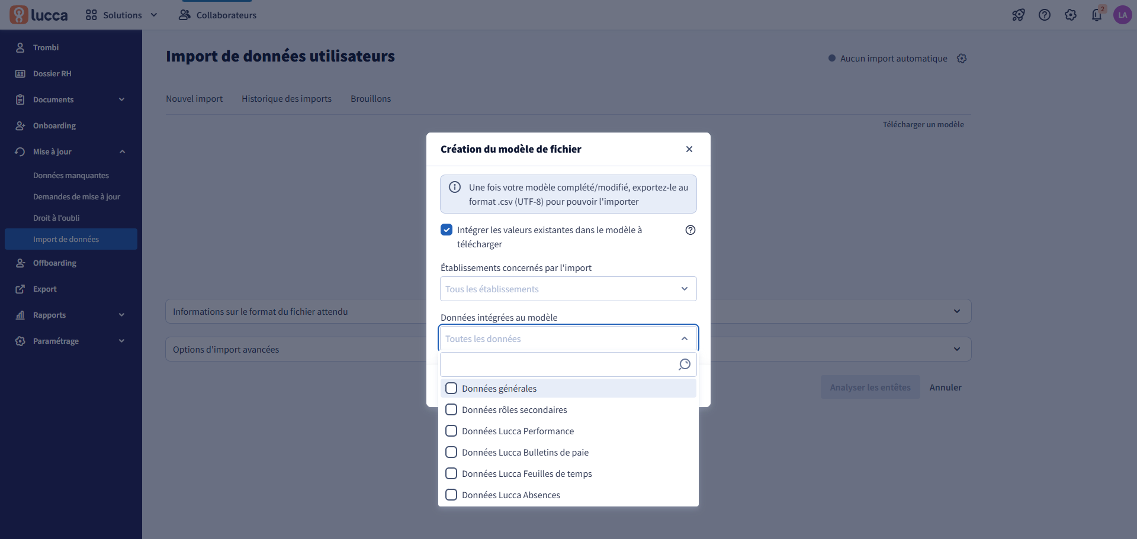Click Aucun import automatique status
1137x539 pixels.
click(888, 58)
